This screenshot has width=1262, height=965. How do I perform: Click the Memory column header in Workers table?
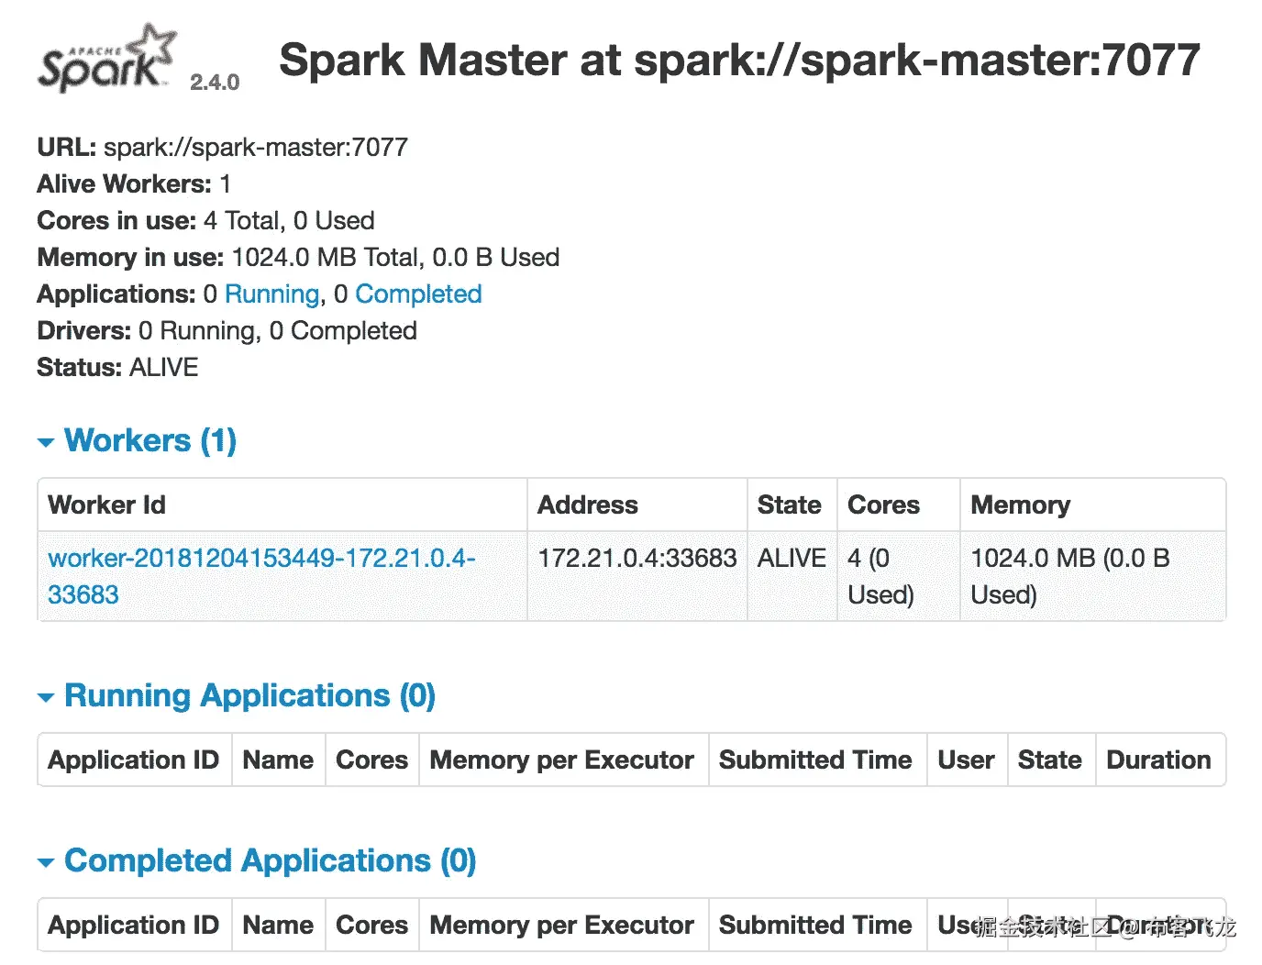1093,505
